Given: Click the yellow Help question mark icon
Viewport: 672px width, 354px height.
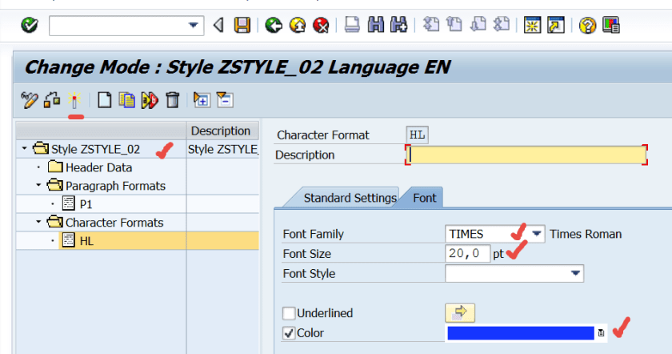Looking at the screenshot, I should pyautogui.click(x=587, y=26).
